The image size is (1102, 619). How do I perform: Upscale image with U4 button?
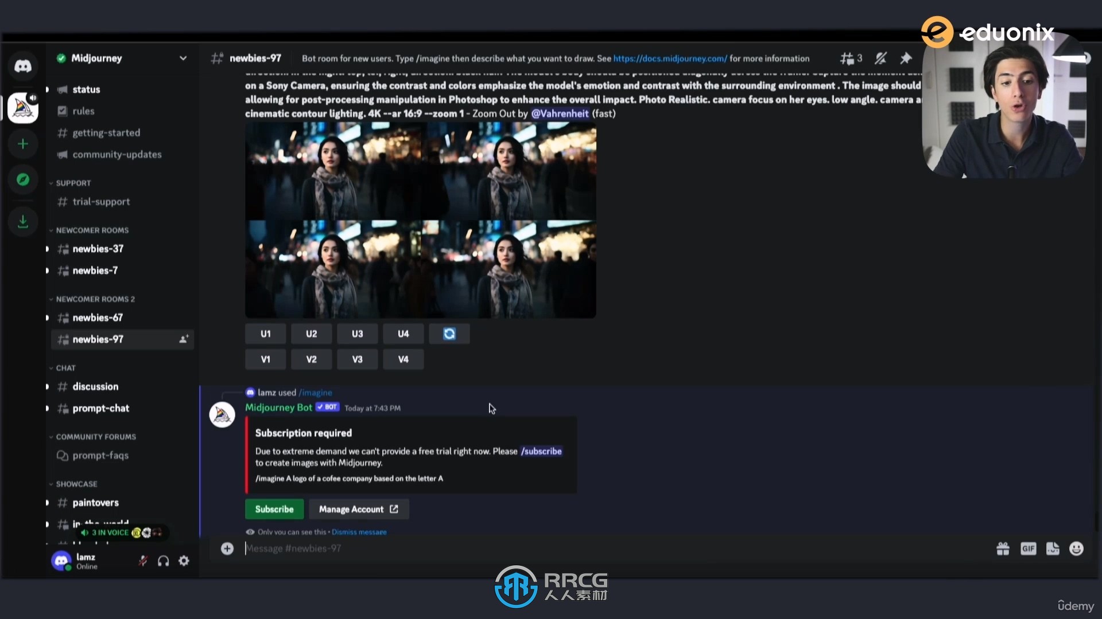tap(403, 334)
